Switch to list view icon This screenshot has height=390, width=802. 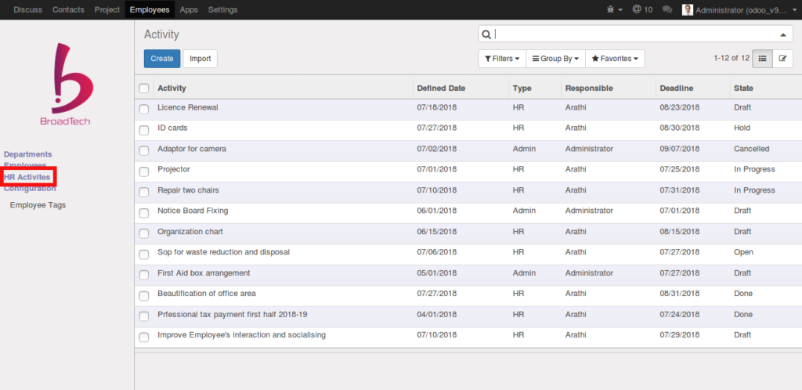coord(762,59)
